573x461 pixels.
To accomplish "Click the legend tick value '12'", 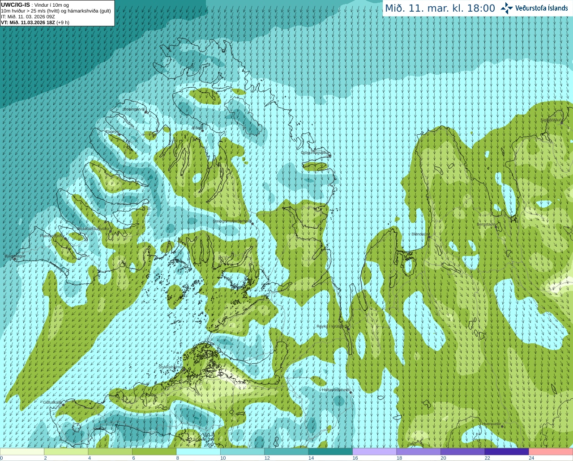I will 267,458.
